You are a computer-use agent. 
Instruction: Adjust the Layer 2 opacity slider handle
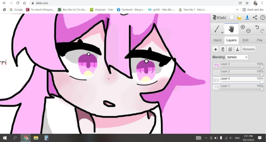[x=262, y=75]
